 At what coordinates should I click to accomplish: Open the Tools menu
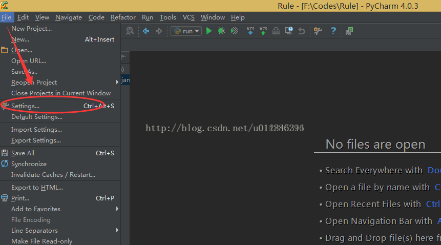click(x=168, y=17)
